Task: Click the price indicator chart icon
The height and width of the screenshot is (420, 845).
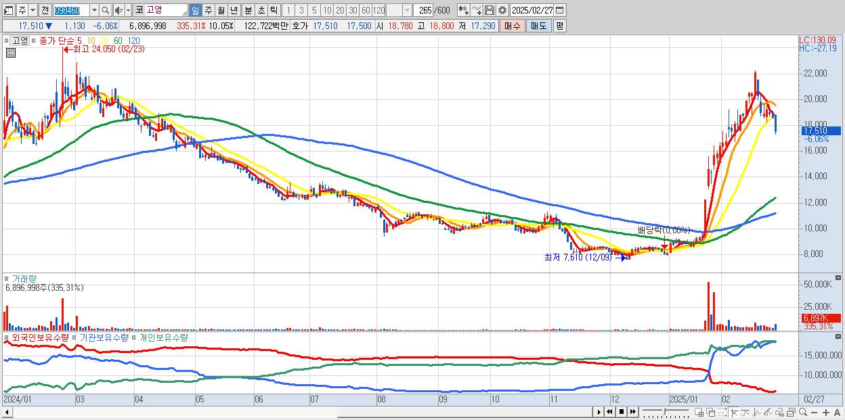Action: point(757,412)
